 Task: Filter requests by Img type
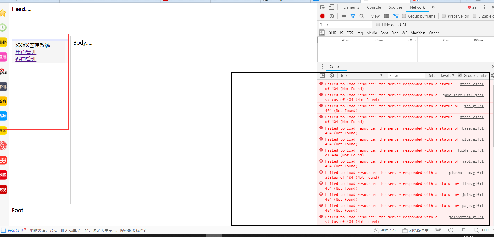(359, 33)
